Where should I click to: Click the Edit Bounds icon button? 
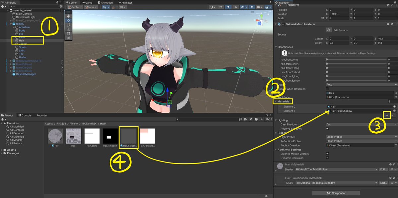(x=329, y=30)
